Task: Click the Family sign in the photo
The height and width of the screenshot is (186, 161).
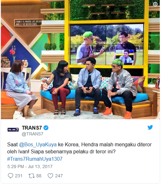Action: click(x=28, y=23)
